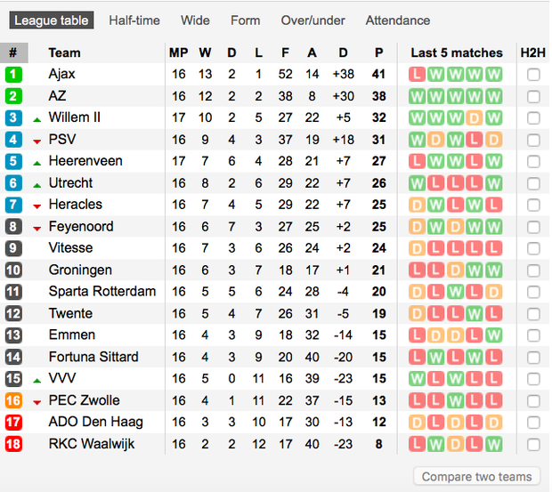Screen dimensions: 552x492
Task: Click the red down arrow beside PSV
Action: [x=37, y=141]
